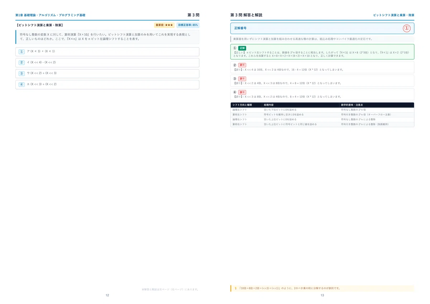The height and width of the screenshot is (304, 430).
Task: Click the tip text starting 「10倍＝8倍＋2倍
Action: 290,288
